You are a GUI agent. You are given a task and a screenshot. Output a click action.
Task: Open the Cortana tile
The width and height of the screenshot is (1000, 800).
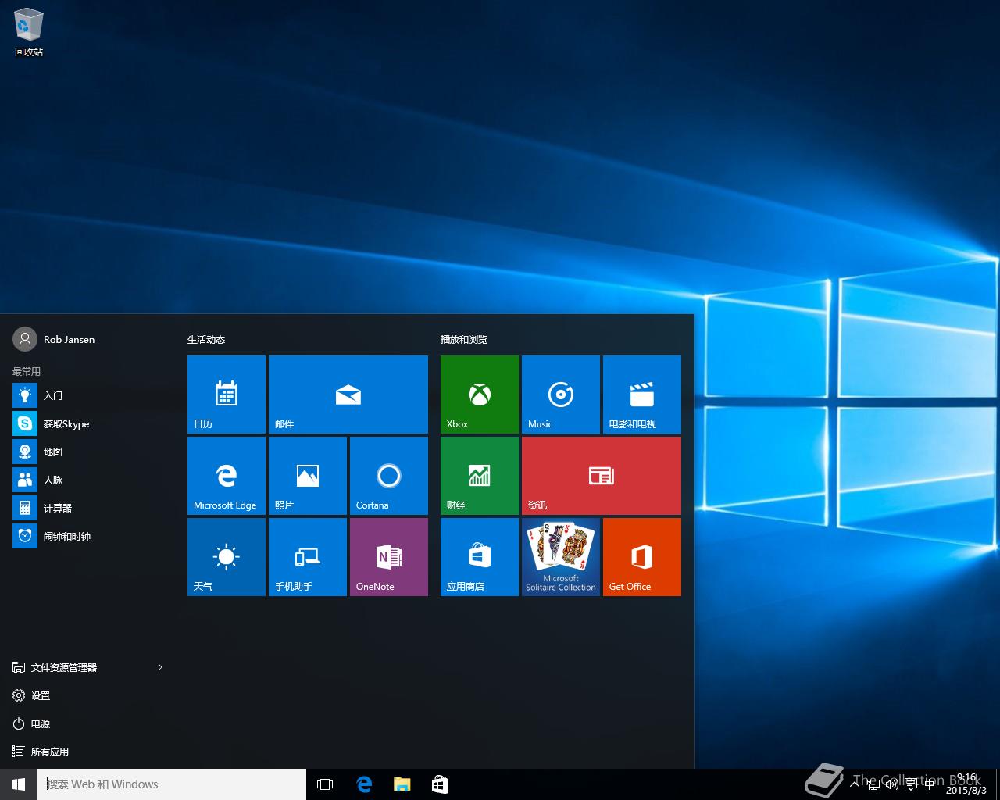coord(389,476)
